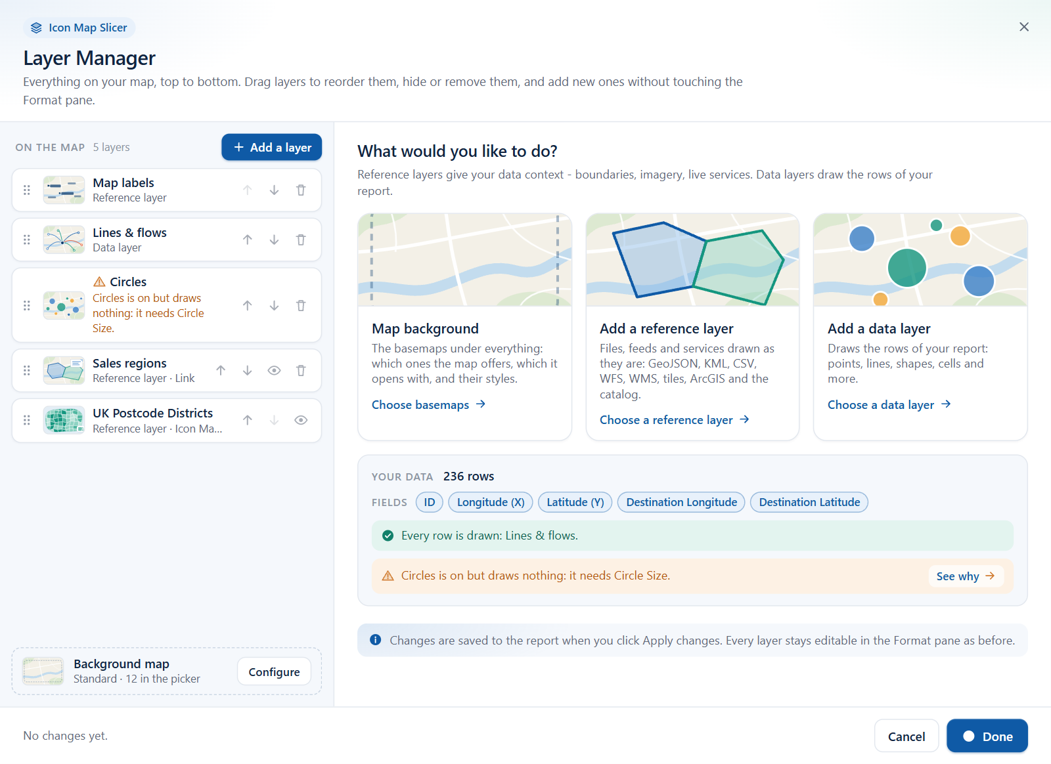Close the Layer Manager dialog
1051x764 pixels.
pos(1024,27)
